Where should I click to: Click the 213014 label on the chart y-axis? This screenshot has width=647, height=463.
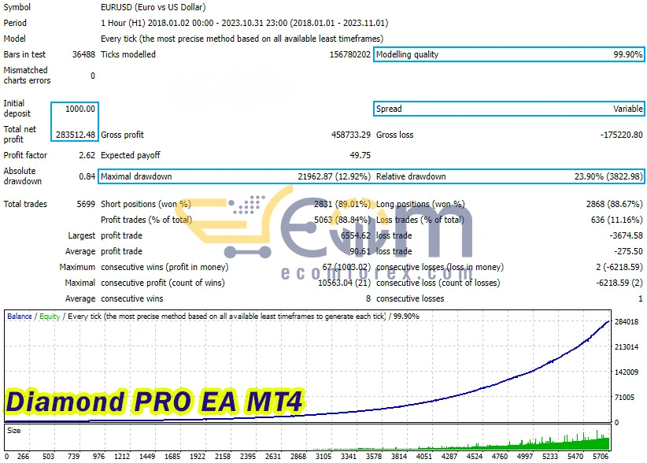tap(627, 346)
